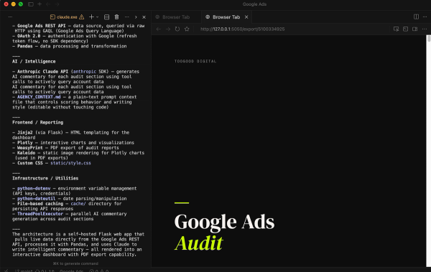Click the anthropic SDK link text
This screenshot has height=272, width=431.
[x=84, y=72]
